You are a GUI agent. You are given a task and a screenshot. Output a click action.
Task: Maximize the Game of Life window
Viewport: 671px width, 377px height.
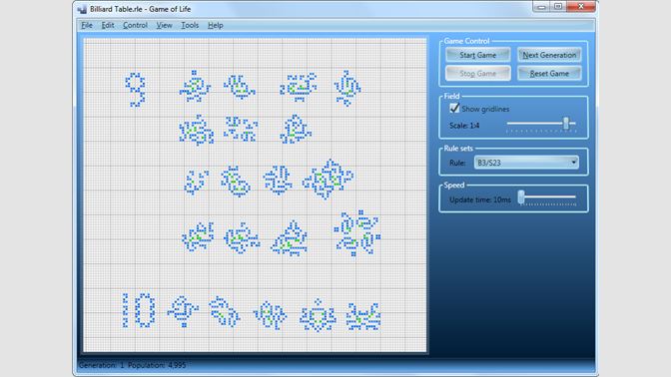coord(558,6)
